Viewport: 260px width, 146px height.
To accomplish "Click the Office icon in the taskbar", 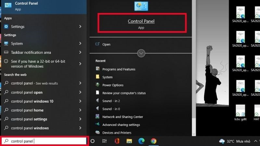I will coord(117,141).
